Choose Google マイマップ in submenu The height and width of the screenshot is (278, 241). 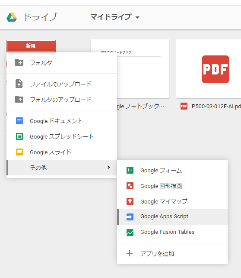[x=172, y=201]
